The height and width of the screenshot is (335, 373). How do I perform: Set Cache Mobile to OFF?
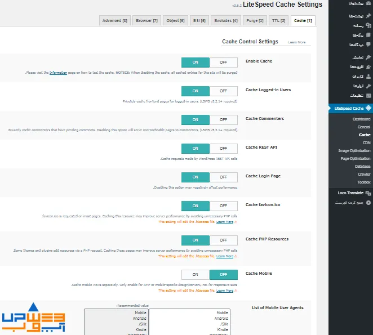[223, 275]
